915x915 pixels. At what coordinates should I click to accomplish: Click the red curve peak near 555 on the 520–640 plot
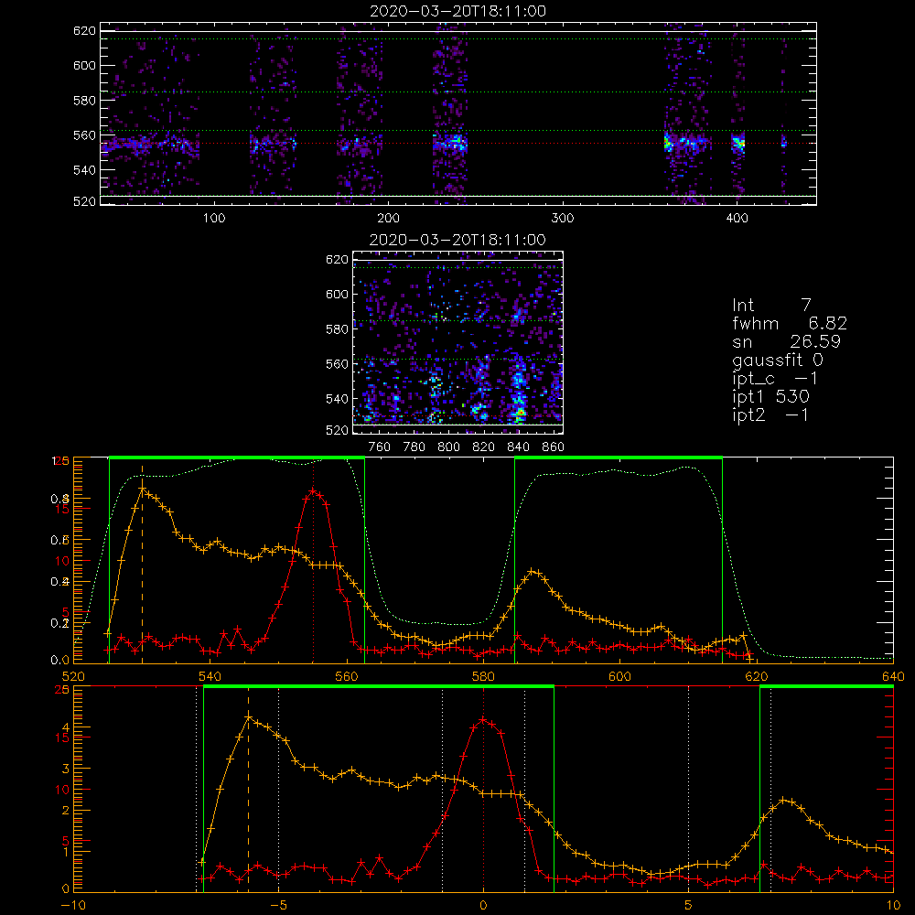(x=313, y=490)
